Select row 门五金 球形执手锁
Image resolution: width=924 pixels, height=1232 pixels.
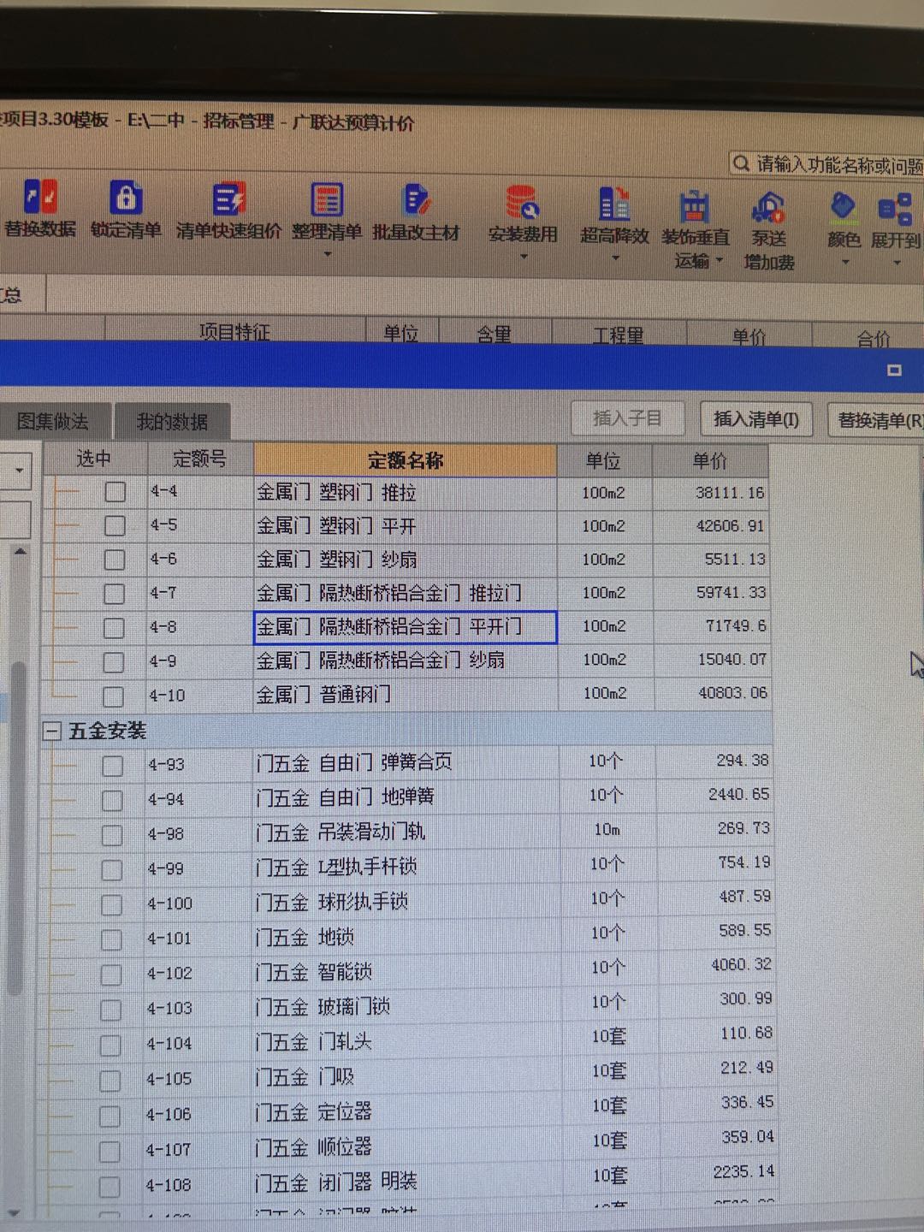point(407,902)
